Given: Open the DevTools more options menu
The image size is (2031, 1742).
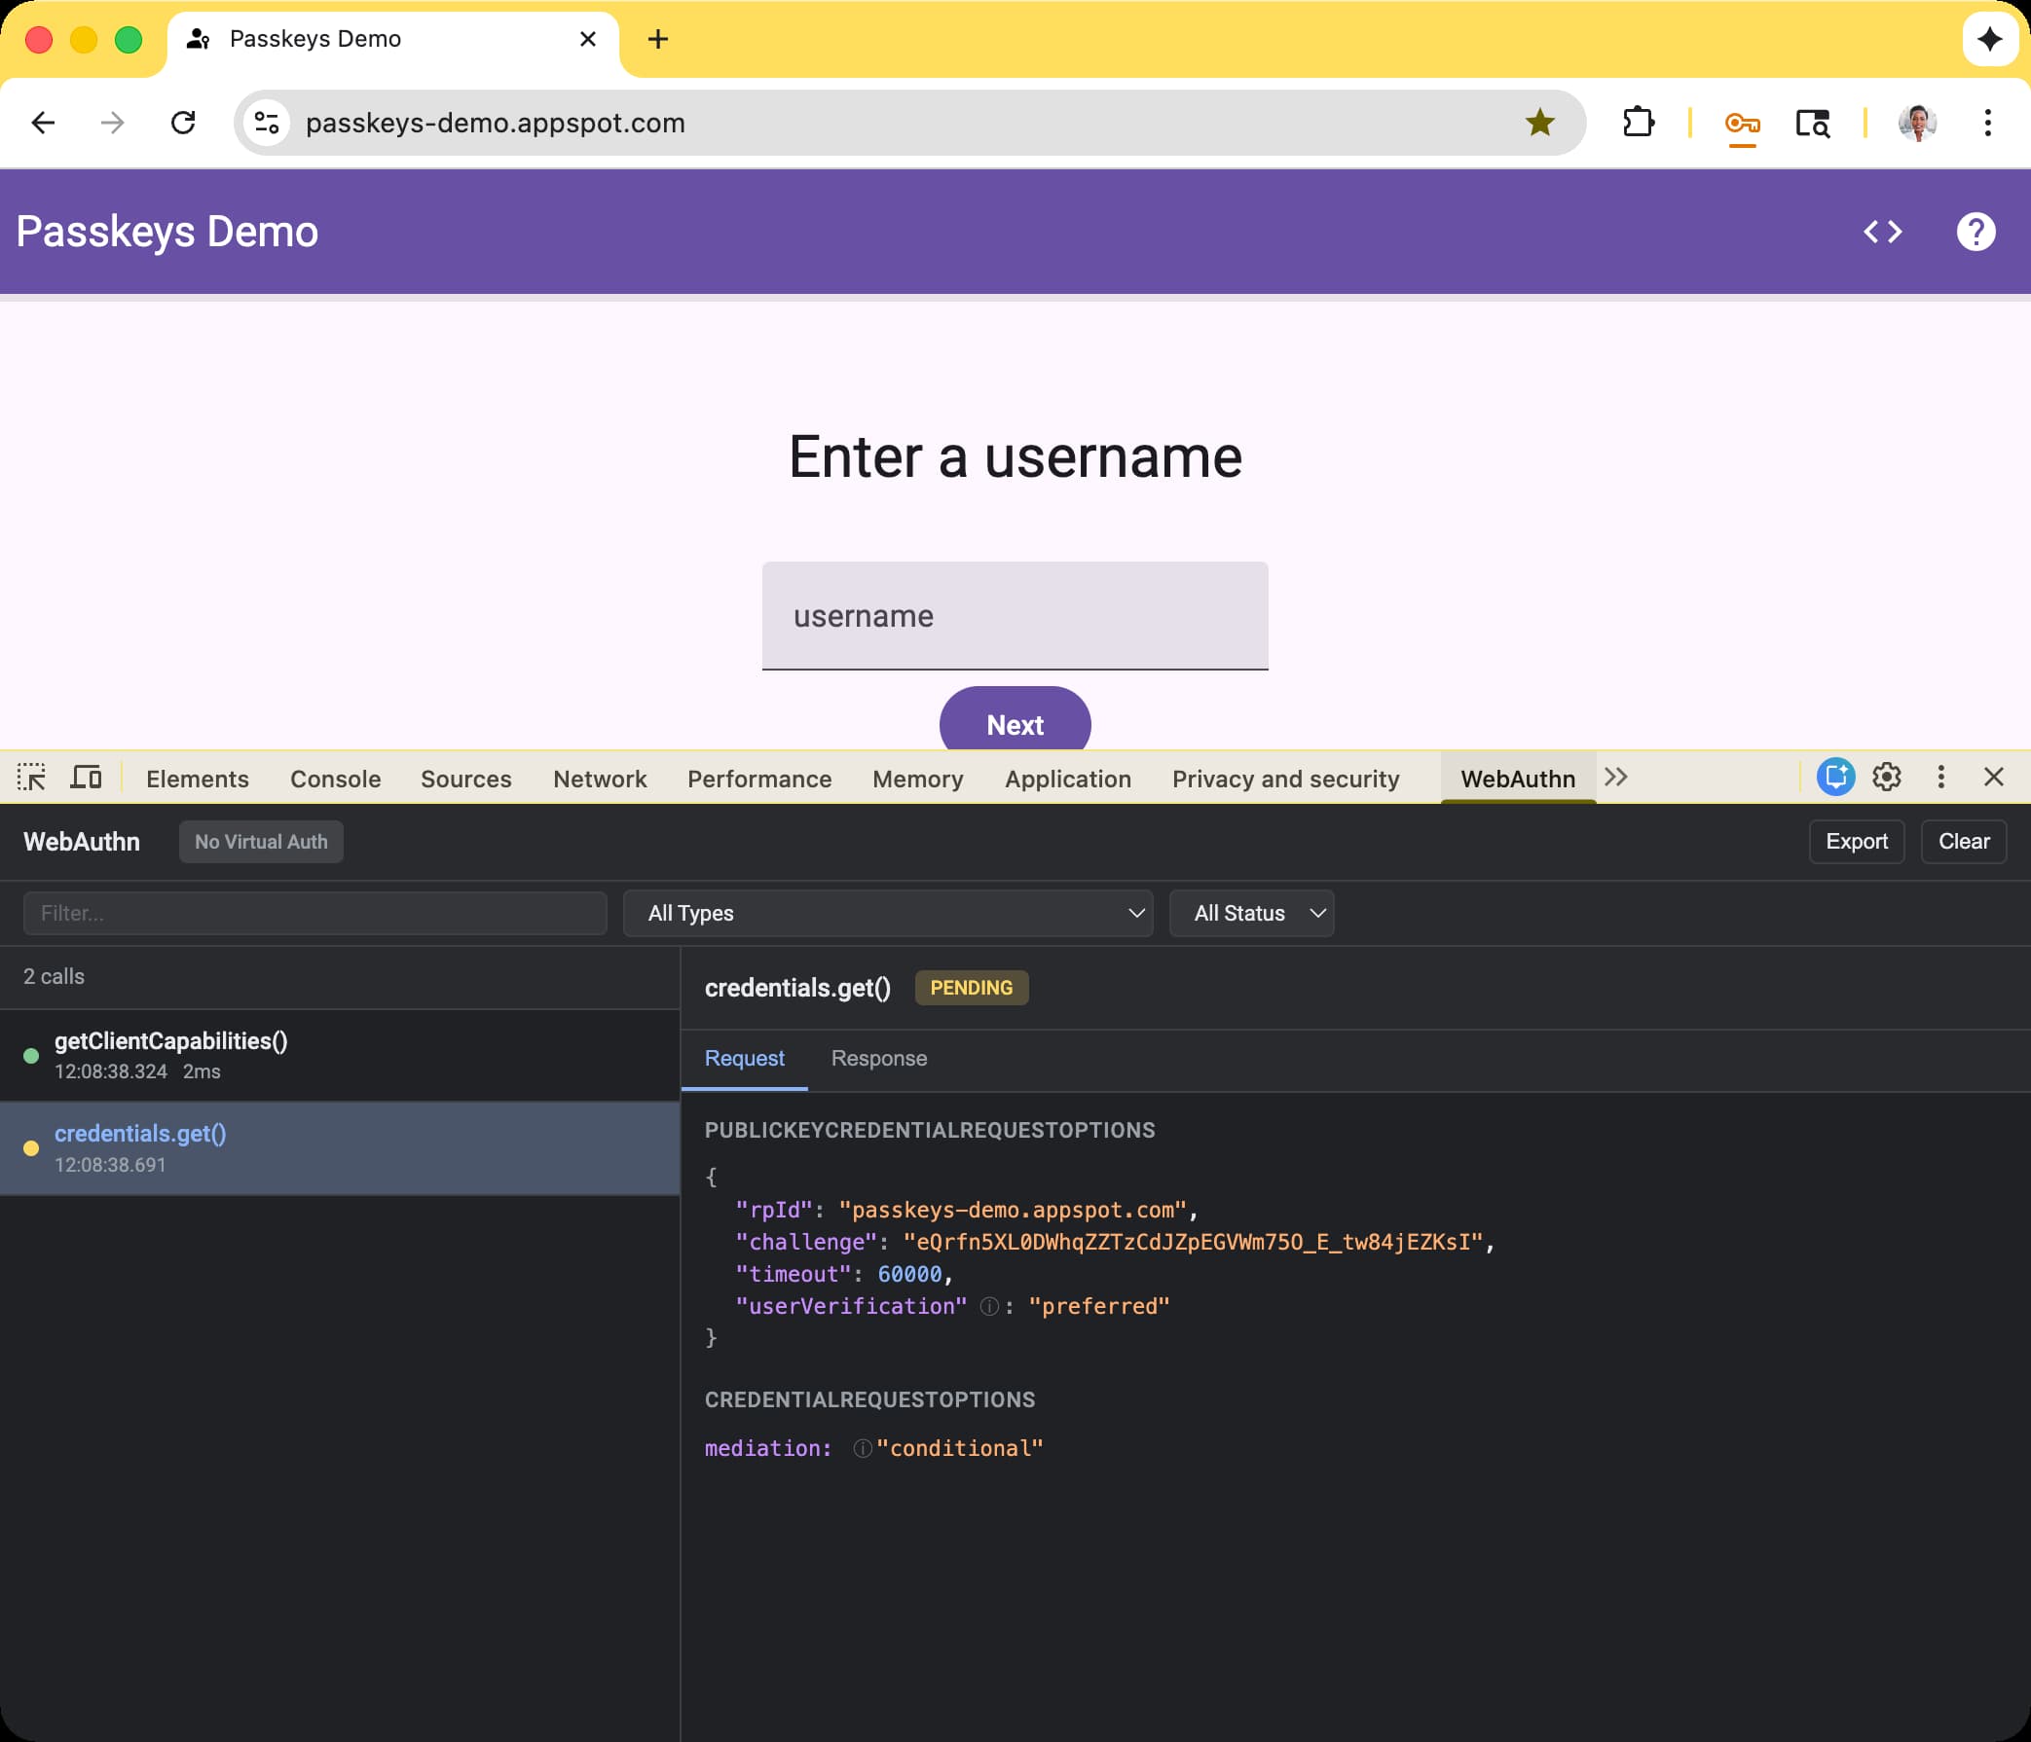Looking at the screenshot, I should [1940, 777].
